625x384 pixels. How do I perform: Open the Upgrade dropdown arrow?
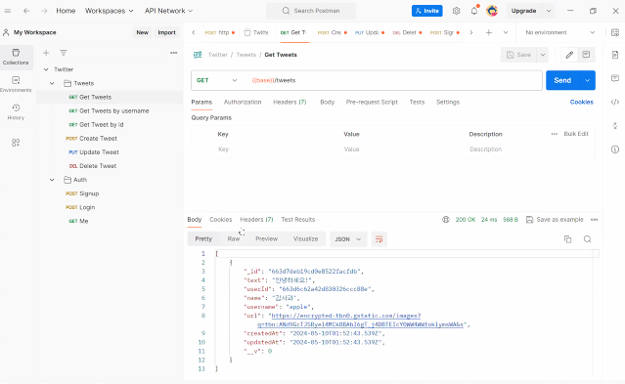tap(549, 11)
